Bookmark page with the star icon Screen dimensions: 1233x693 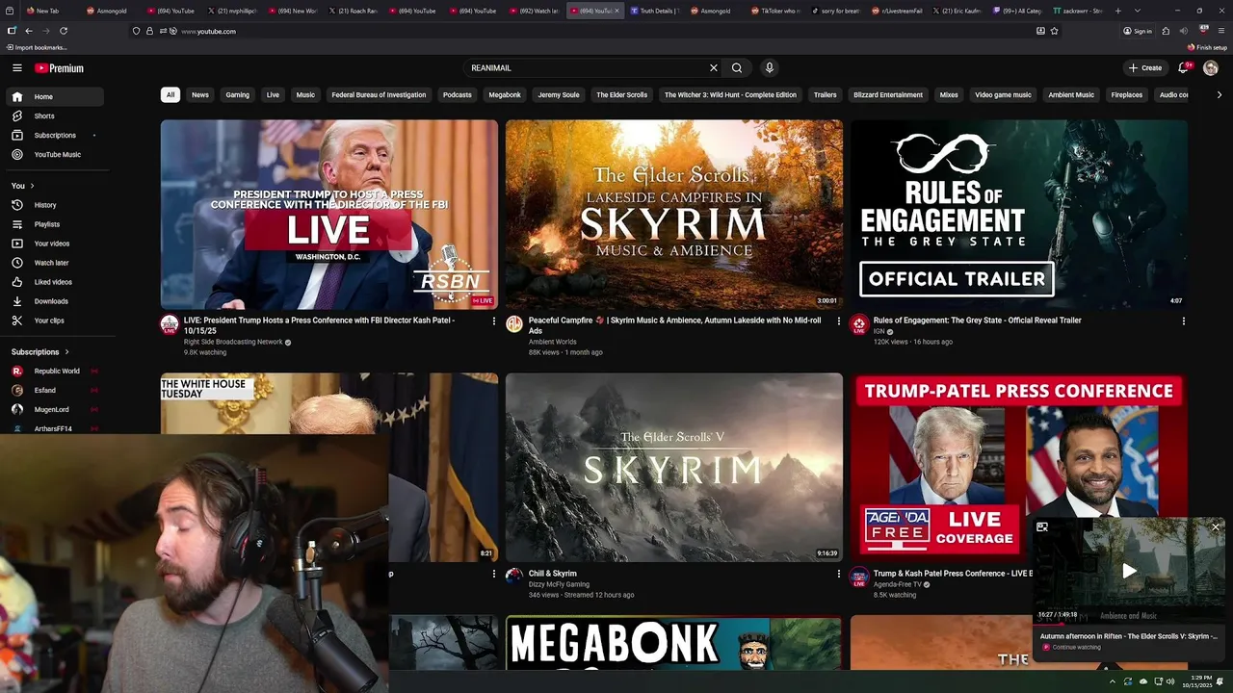(1055, 31)
